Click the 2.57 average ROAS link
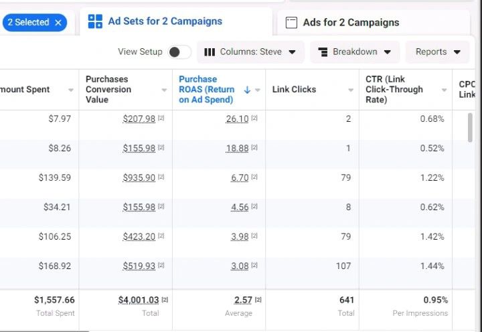The width and height of the screenshot is (482, 332). pos(243,300)
